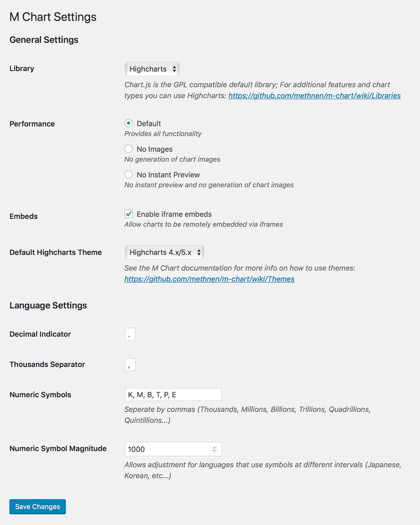Image resolution: width=420 pixels, height=525 pixels.
Task: Click the Numeric Symbols field label
Action: [x=40, y=395]
